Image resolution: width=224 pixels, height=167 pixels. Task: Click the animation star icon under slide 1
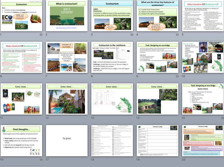point(41,34)
